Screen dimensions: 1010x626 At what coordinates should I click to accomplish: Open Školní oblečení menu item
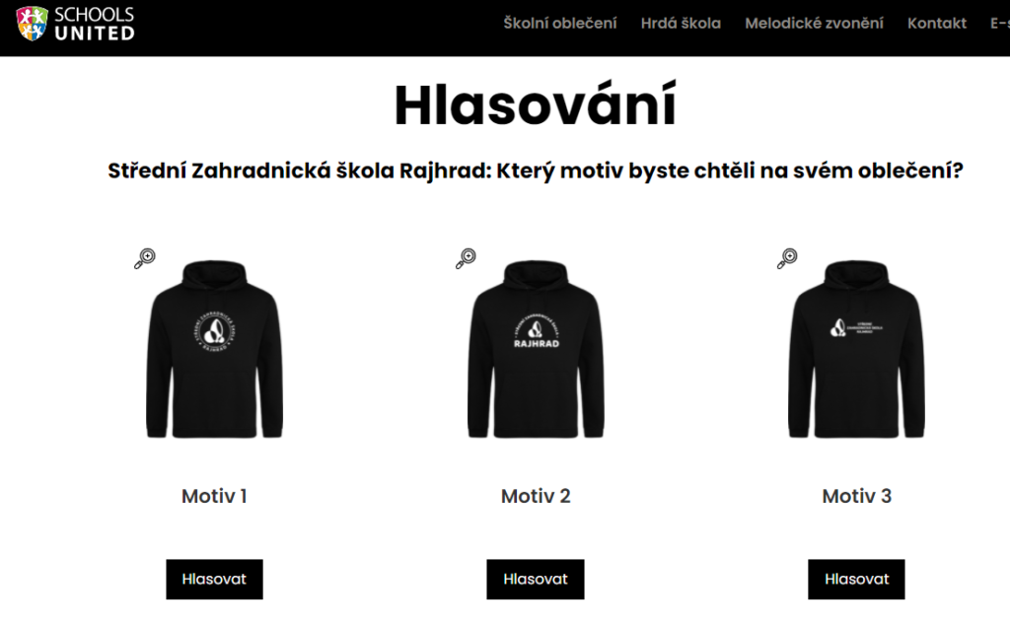click(x=560, y=24)
